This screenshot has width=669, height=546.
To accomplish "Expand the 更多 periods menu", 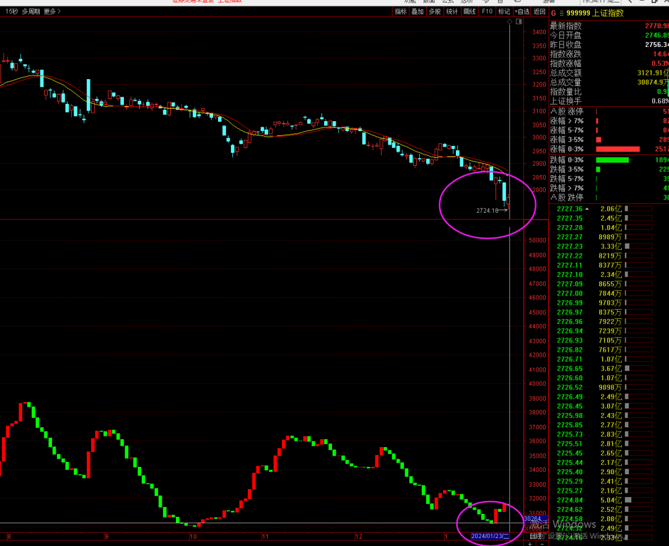I will coord(52,12).
